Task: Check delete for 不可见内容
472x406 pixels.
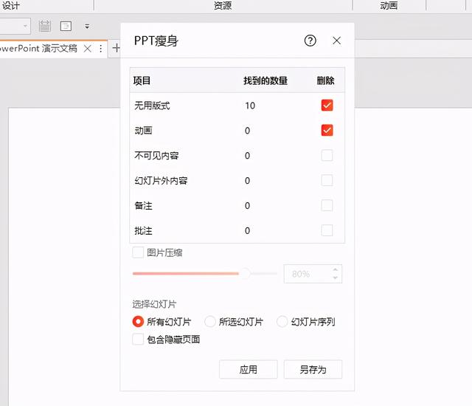Action: tap(327, 156)
